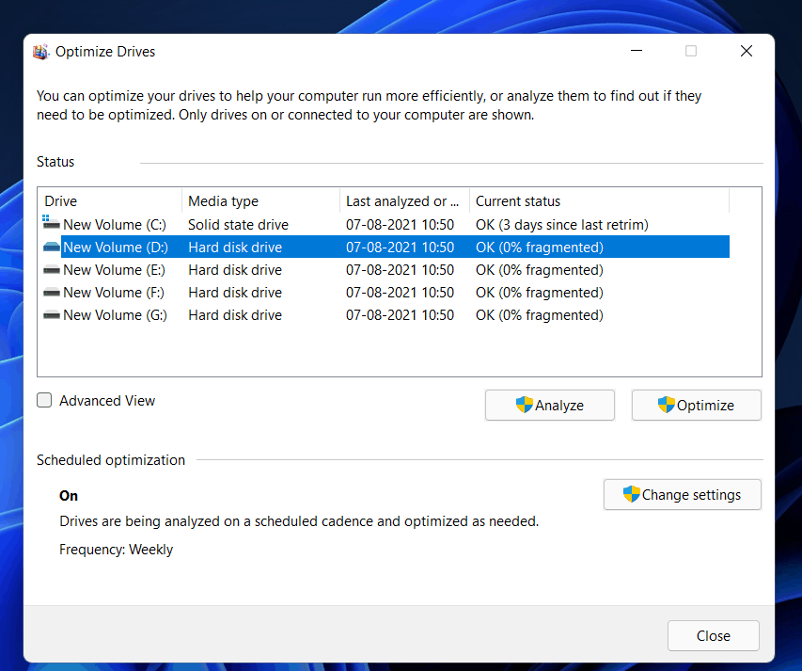802x671 pixels.
Task: Enable the Advanced View checkbox
Action: (43, 400)
